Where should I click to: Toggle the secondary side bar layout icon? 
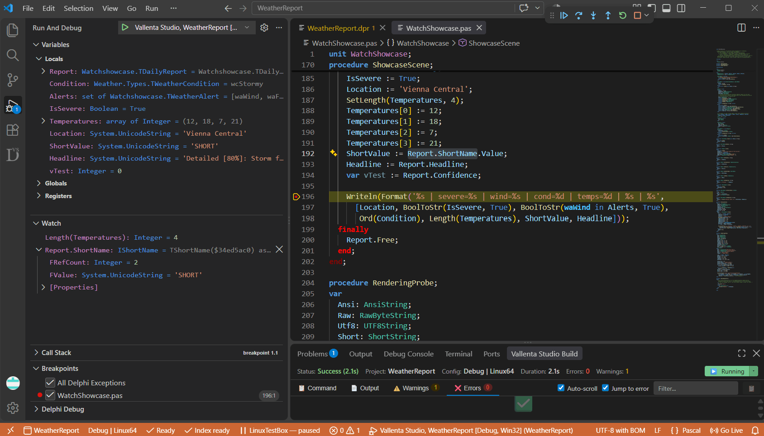tap(681, 8)
